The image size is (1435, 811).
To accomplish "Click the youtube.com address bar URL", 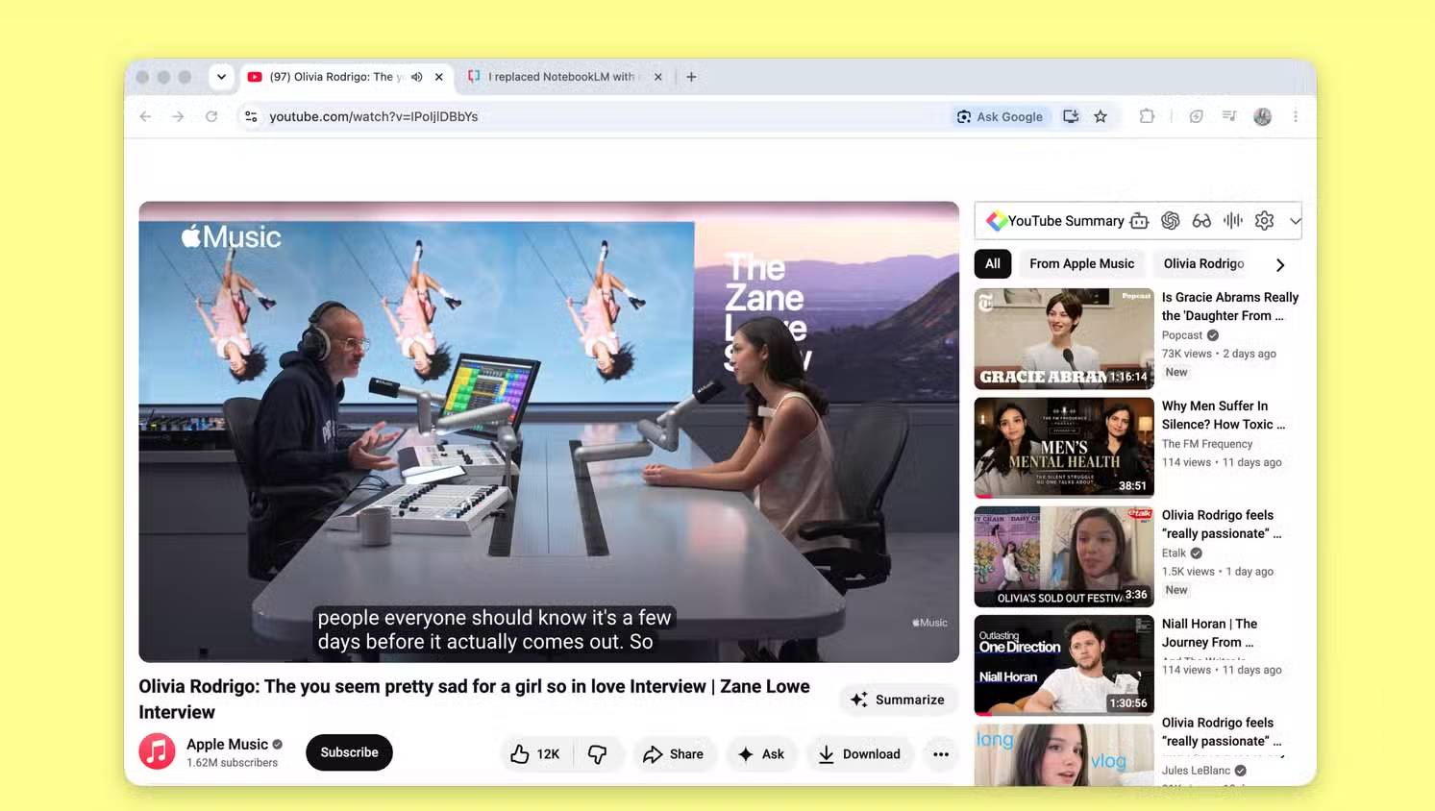I will click(x=374, y=116).
